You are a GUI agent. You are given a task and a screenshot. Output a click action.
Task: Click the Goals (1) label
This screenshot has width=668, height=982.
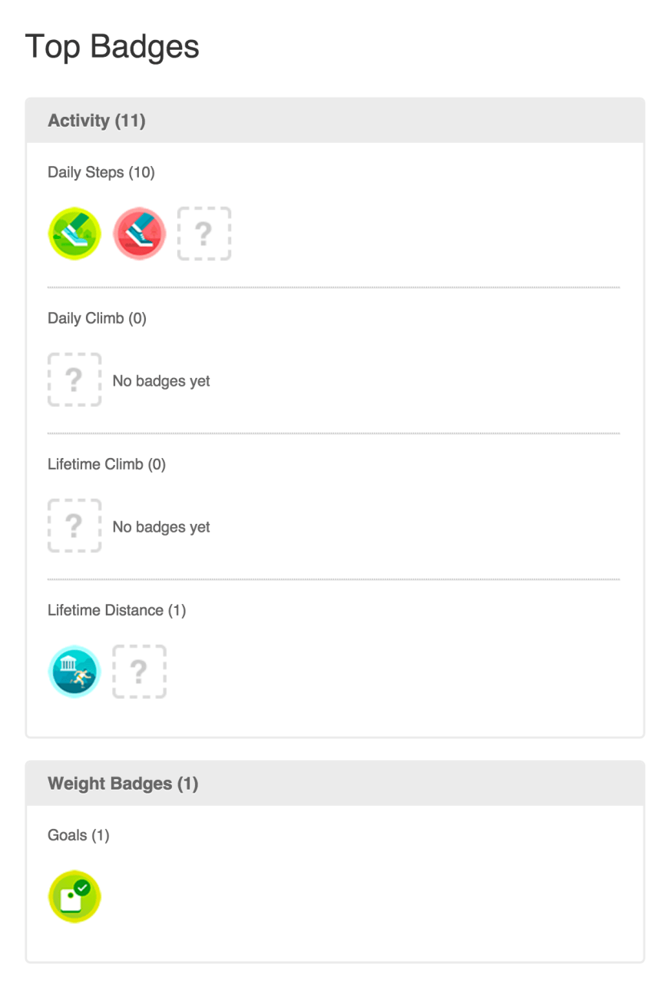78,834
